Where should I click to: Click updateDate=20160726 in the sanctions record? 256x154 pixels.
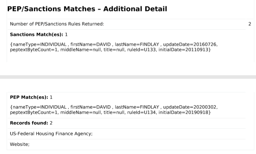pos(190,44)
